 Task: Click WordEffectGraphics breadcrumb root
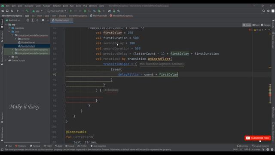coord(12,15)
